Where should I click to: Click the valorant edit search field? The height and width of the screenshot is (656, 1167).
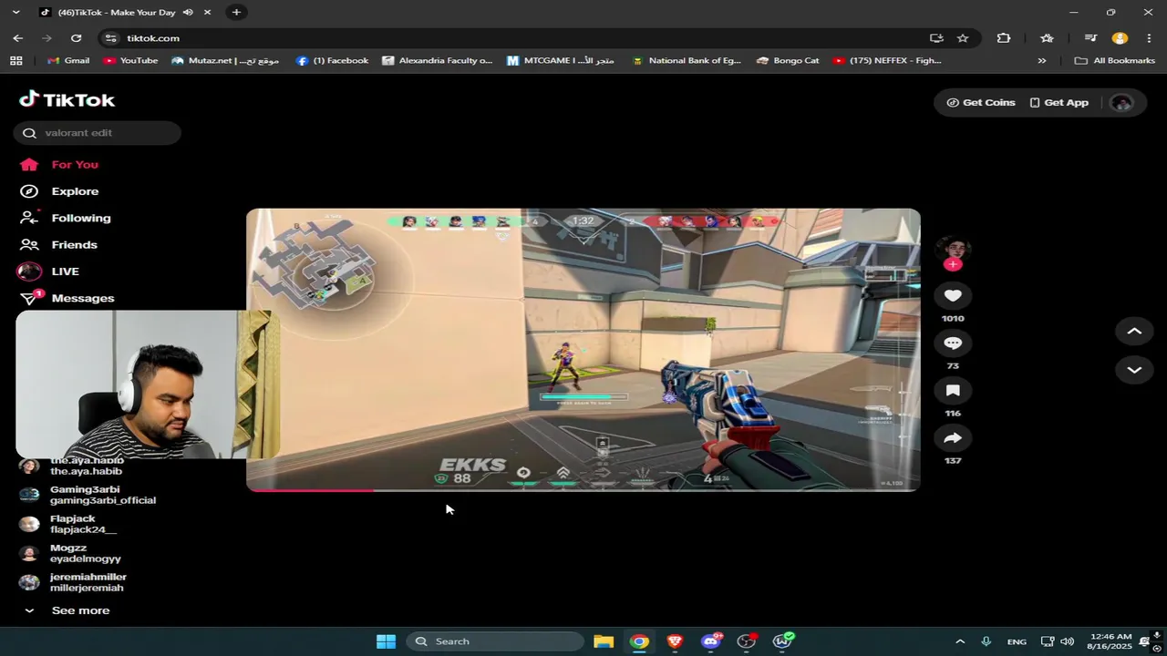pos(98,132)
